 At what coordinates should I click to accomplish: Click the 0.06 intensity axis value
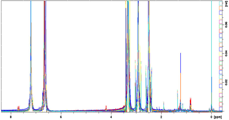(x=226, y=25)
